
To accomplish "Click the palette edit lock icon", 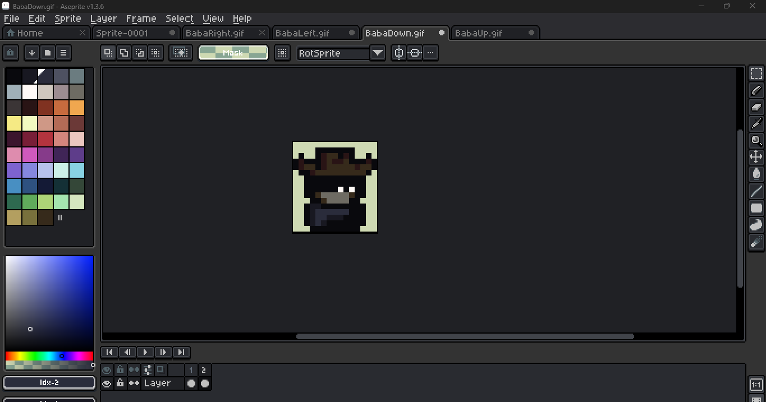I will (x=11, y=53).
